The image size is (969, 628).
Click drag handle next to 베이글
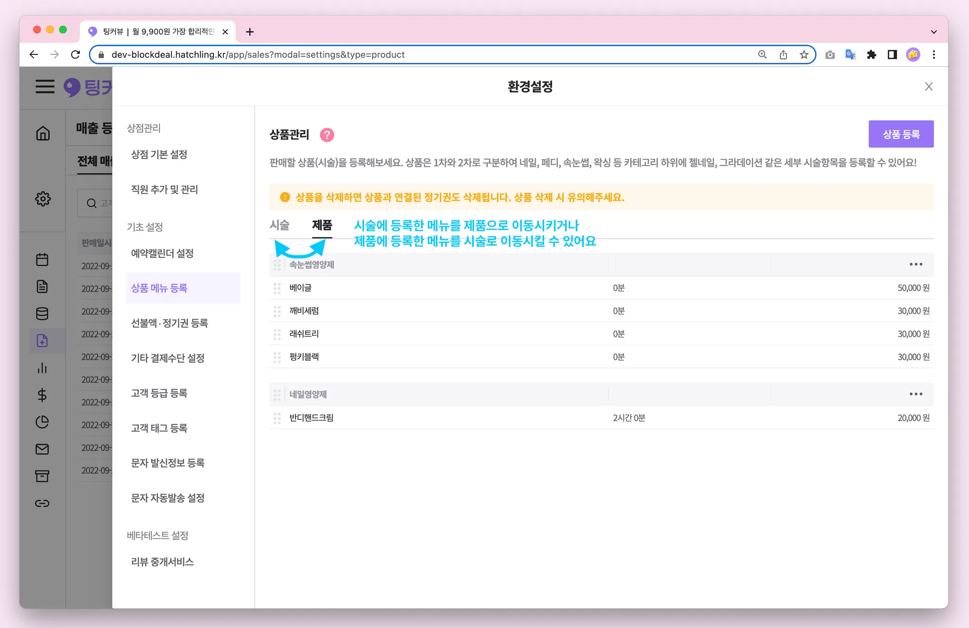coord(277,288)
